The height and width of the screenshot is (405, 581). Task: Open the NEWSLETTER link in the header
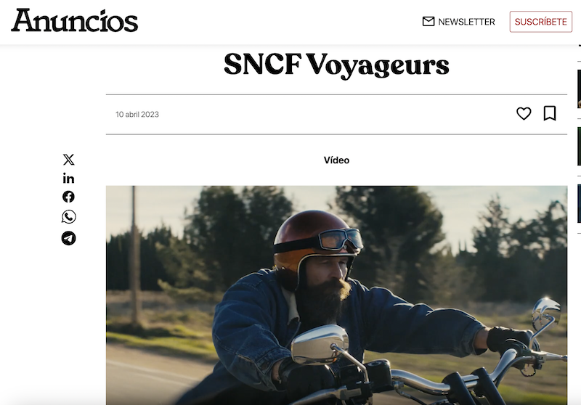point(466,22)
